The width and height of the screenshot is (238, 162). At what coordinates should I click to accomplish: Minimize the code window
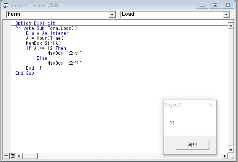coord(202,6)
